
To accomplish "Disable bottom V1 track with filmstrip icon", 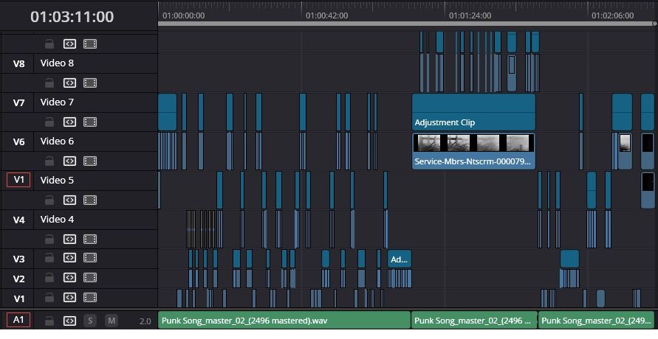I will (90, 298).
